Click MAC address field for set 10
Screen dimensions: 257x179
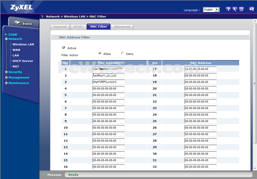(x=108, y=128)
